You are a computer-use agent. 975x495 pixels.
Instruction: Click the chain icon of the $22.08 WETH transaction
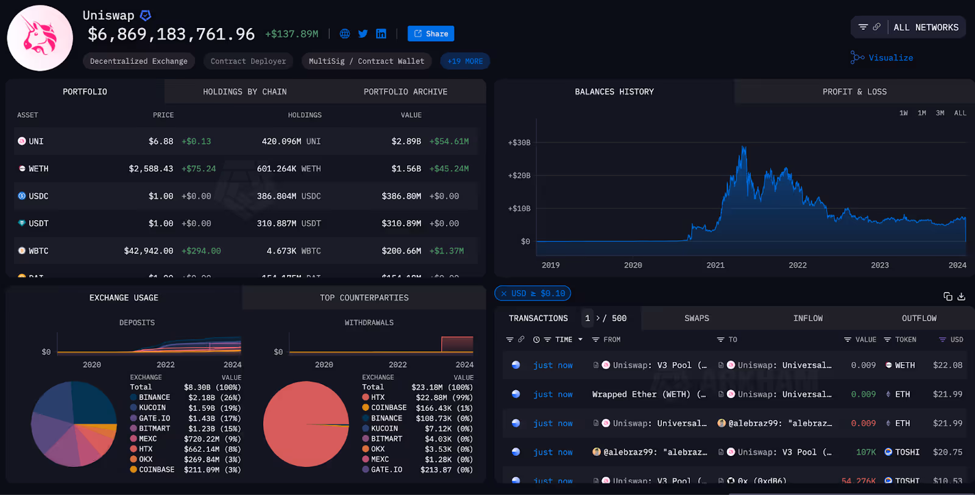coord(516,365)
